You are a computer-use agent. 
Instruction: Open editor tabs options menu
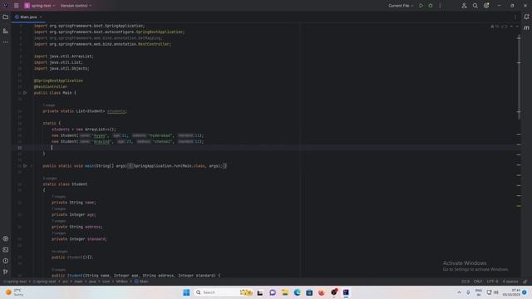(515, 17)
